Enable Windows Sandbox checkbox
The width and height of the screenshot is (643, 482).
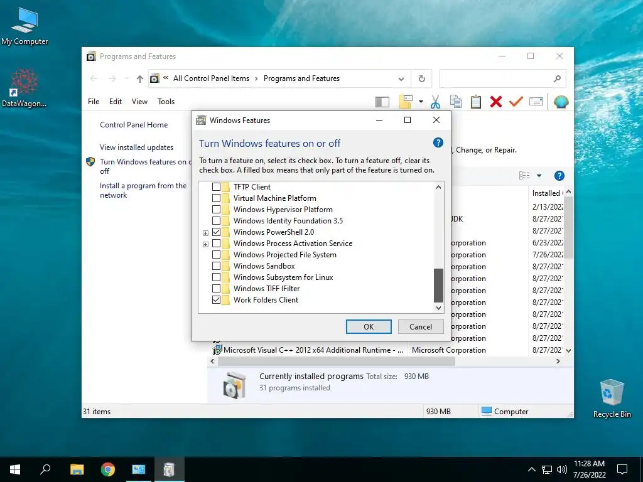tap(216, 266)
